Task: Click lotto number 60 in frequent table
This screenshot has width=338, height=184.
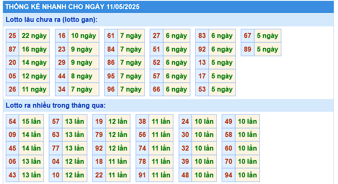Action: pyautogui.click(x=228, y=149)
